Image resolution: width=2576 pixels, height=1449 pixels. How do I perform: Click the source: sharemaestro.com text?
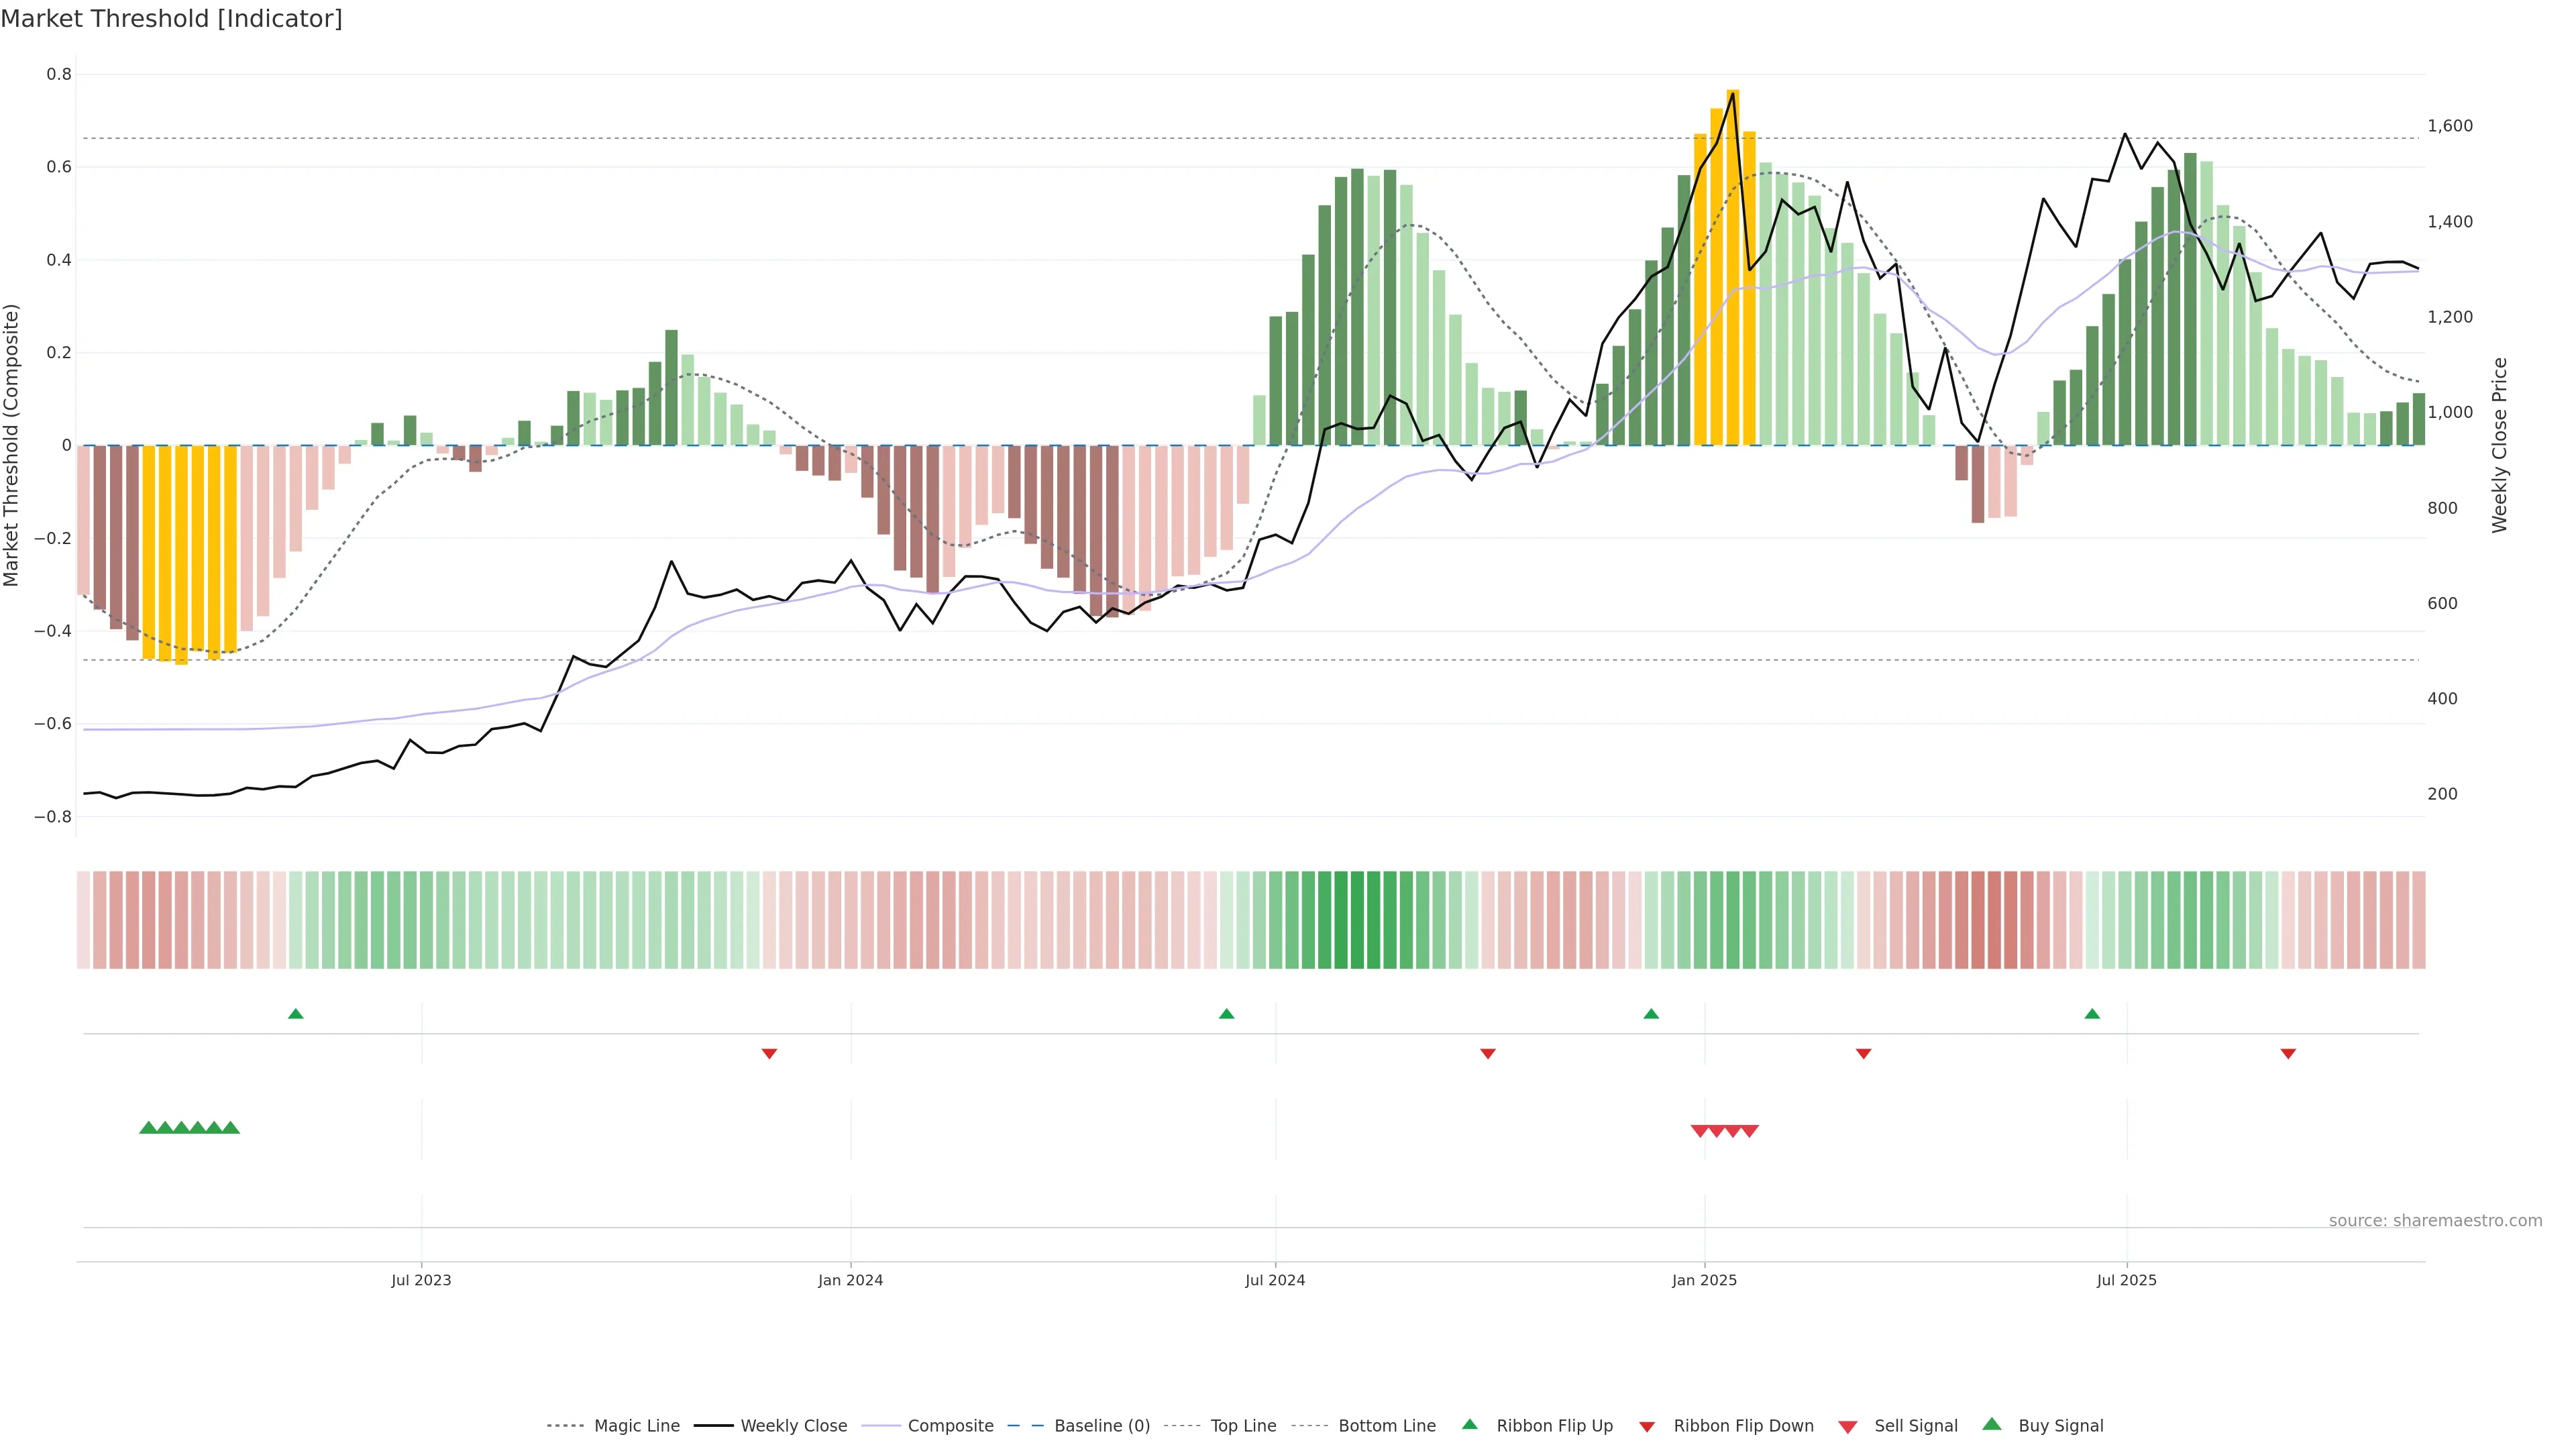(2435, 1220)
